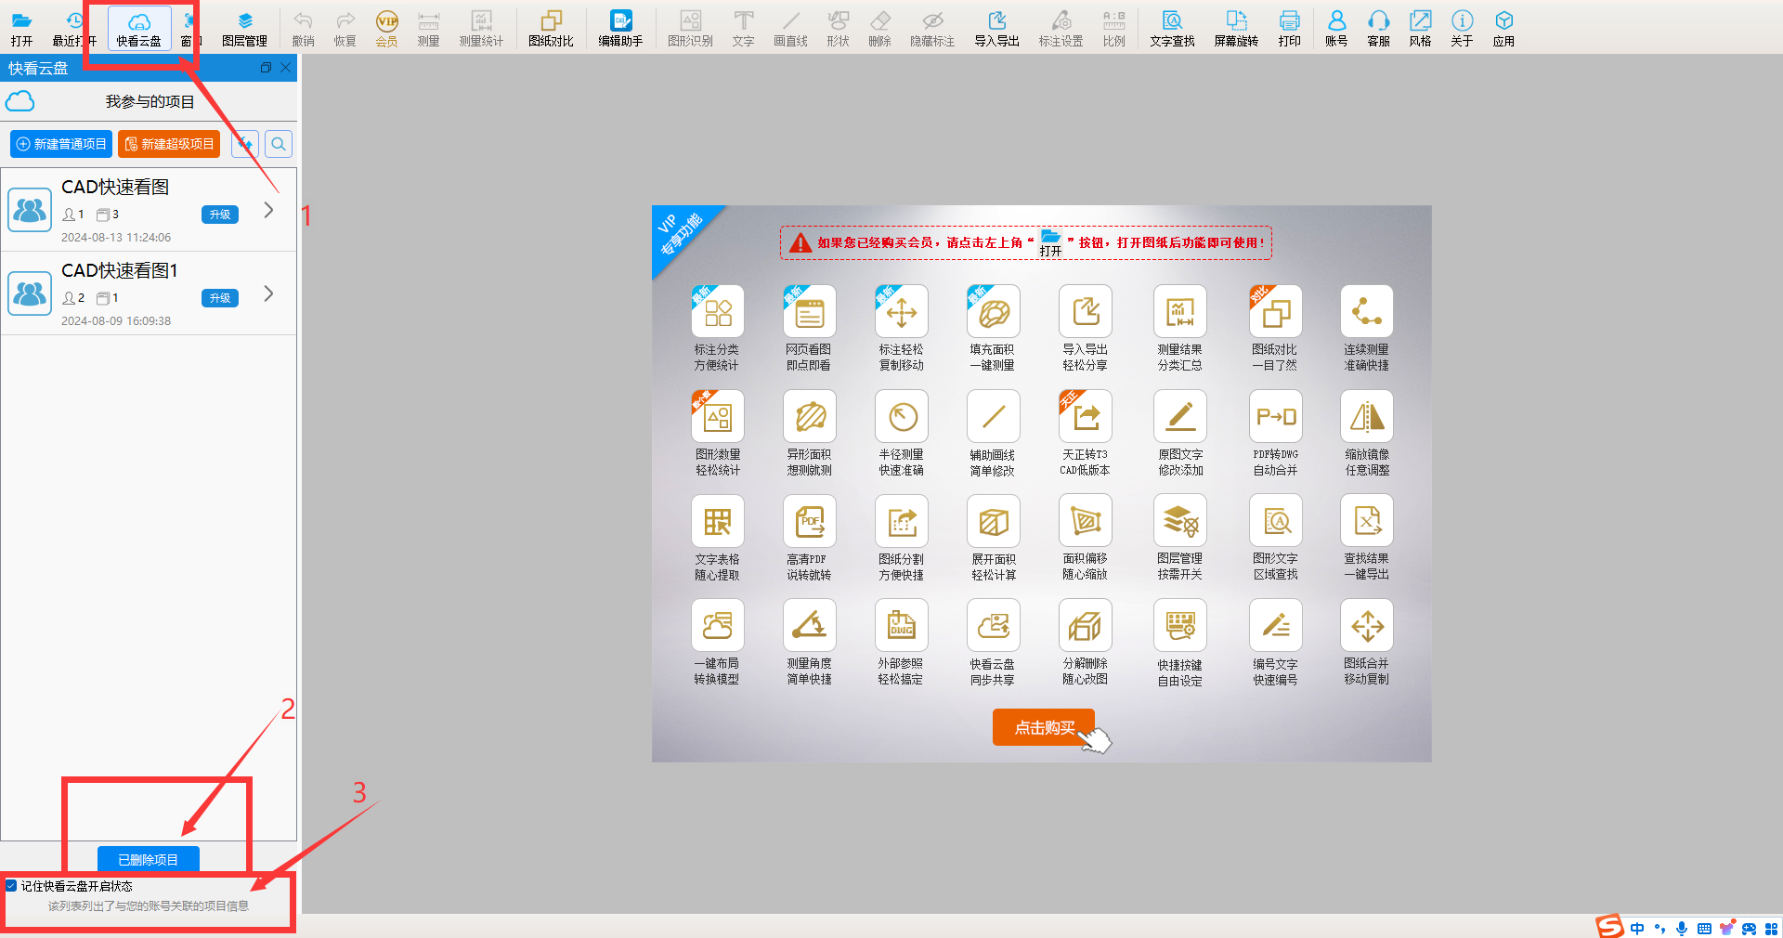Expand the CAD快速看图1 project chevron
1783x938 pixels.
pyautogui.click(x=268, y=294)
